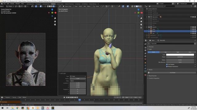Camera view icon in the left render viewport
Viewport: 197px width, 110px height.
(55, 24)
